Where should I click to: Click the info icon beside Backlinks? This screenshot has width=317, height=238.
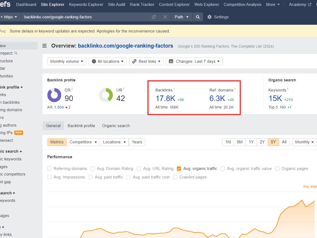(174, 89)
